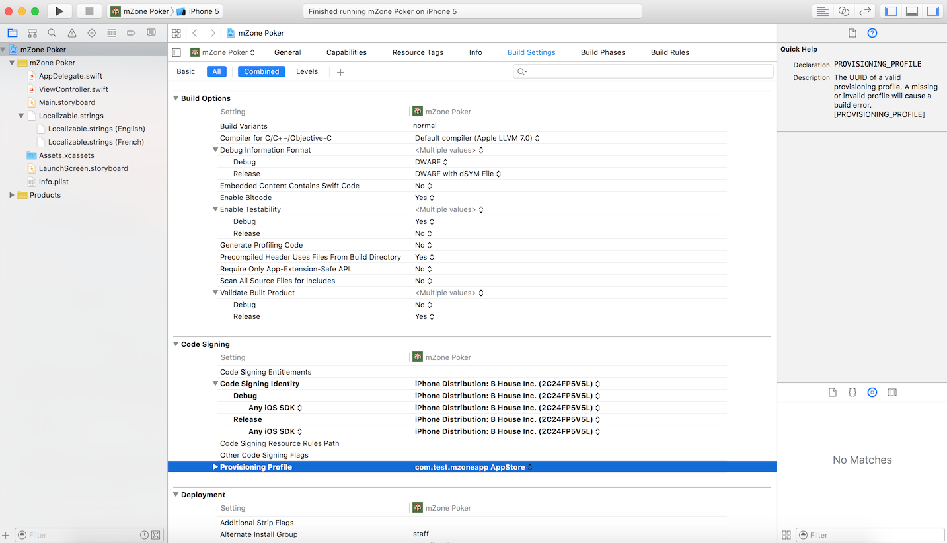Switch to the Version editor icon
Screen dimensions: 947x543
[x=864, y=11]
